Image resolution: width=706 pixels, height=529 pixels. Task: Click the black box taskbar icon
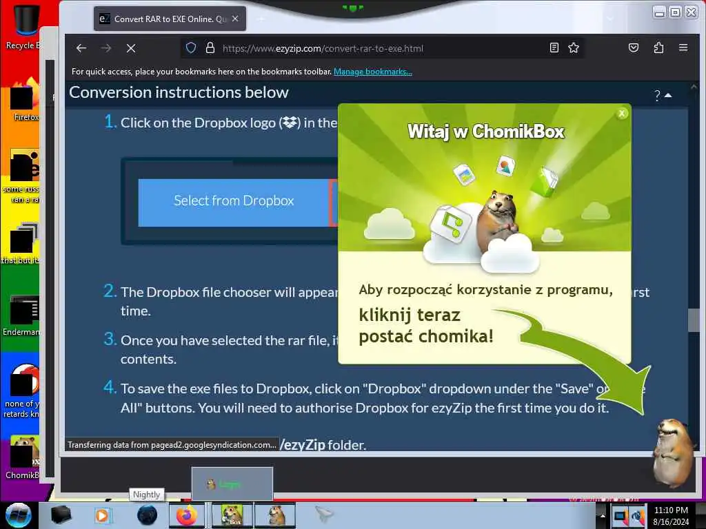(x=61, y=515)
